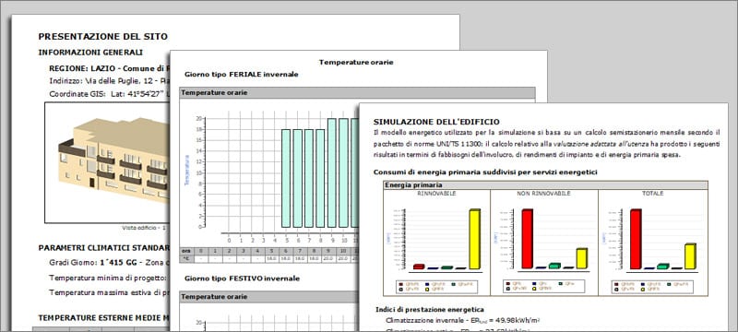Click the hour 5 bar in temperature chart
The height and width of the screenshot is (332, 738).
click(x=286, y=178)
